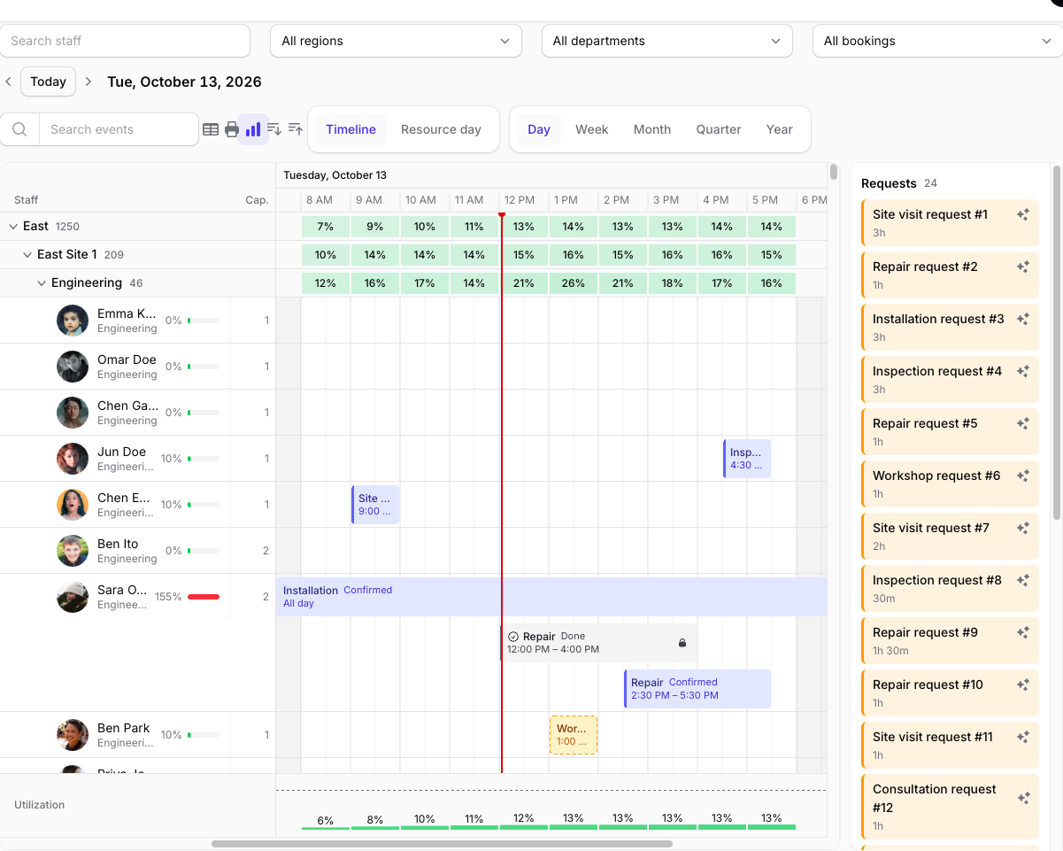Open the all-day Installation Confirmed event
The height and width of the screenshot is (851, 1063).
(x=551, y=597)
